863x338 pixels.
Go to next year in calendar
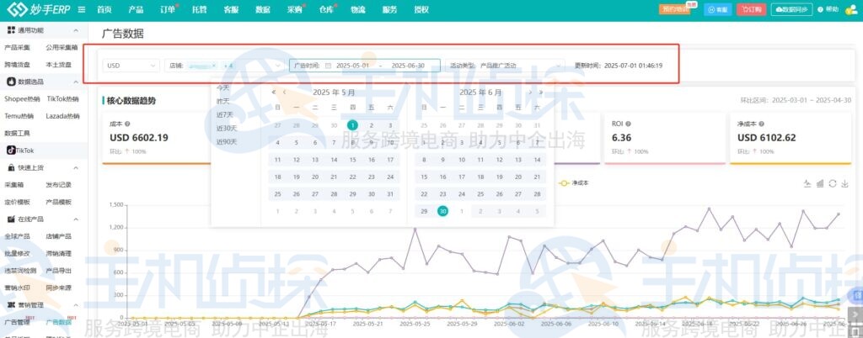tap(541, 92)
